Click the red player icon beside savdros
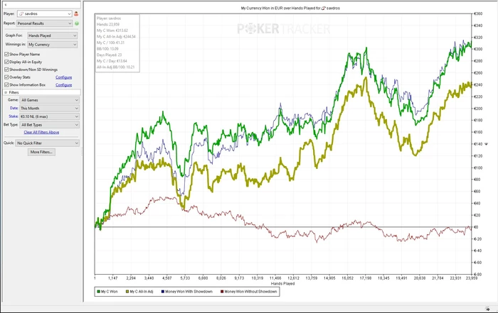Viewport: 498px width, 313px height. 76,13
